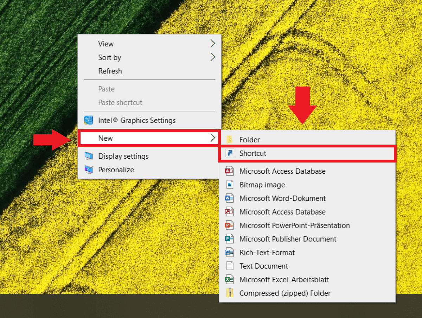This screenshot has height=318, width=422.
Task: Create a Microsoft Publisher Document
Action: (x=288, y=239)
